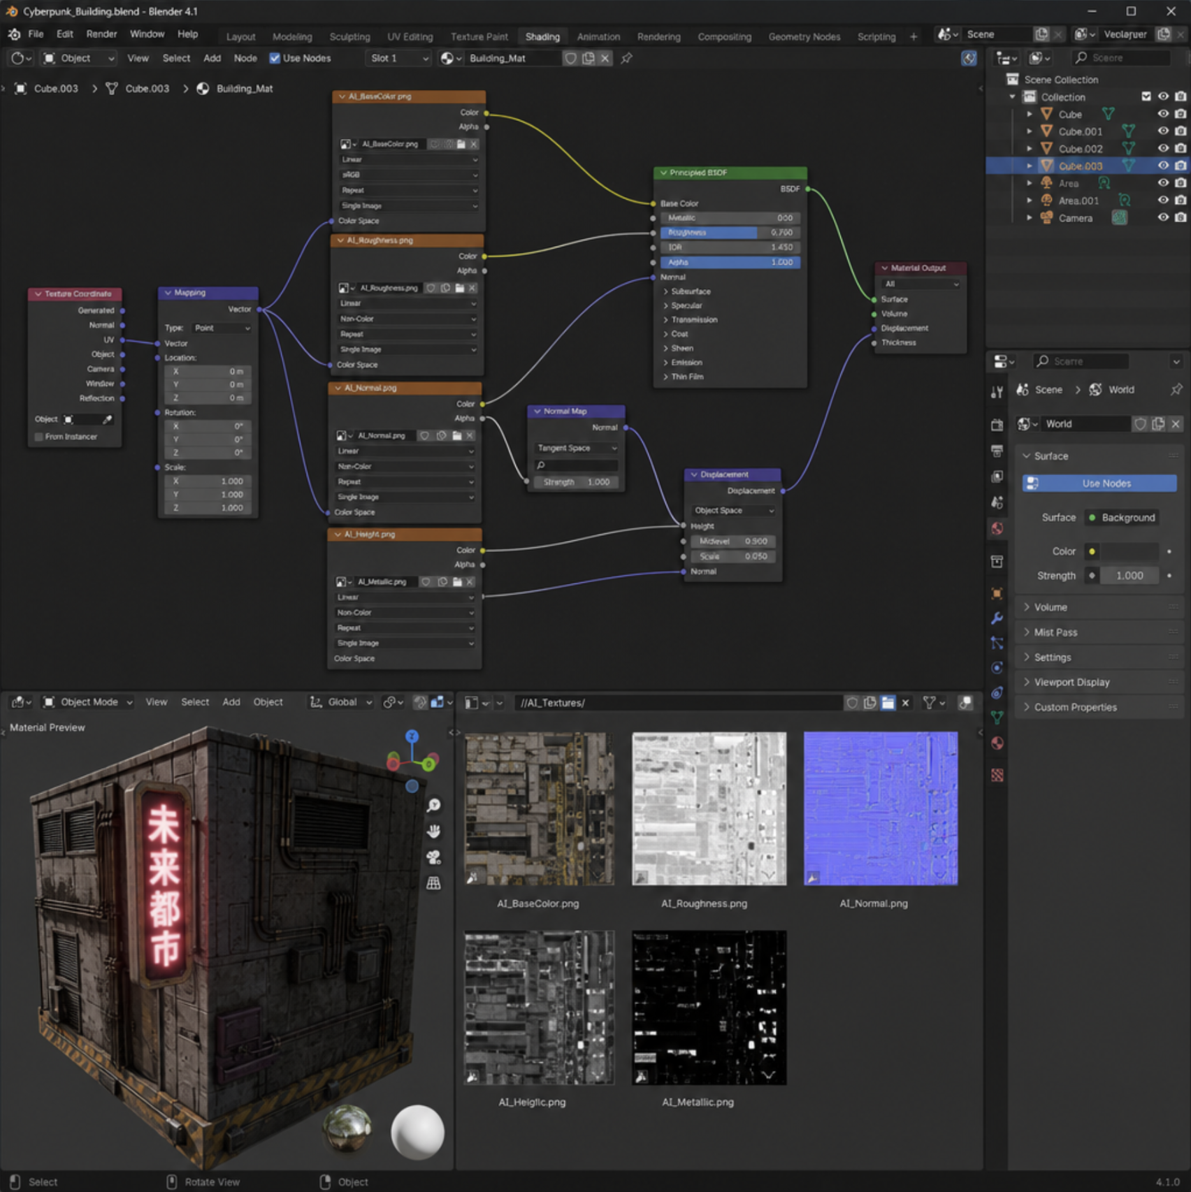This screenshot has height=1192, width=1191.
Task: Select the glossy sphere preview icon
Action: coord(347,1128)
